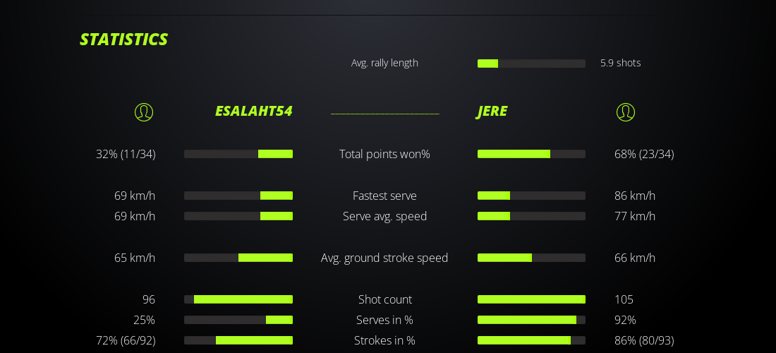Select the JERE player name
776x353 pixels.
492,112
